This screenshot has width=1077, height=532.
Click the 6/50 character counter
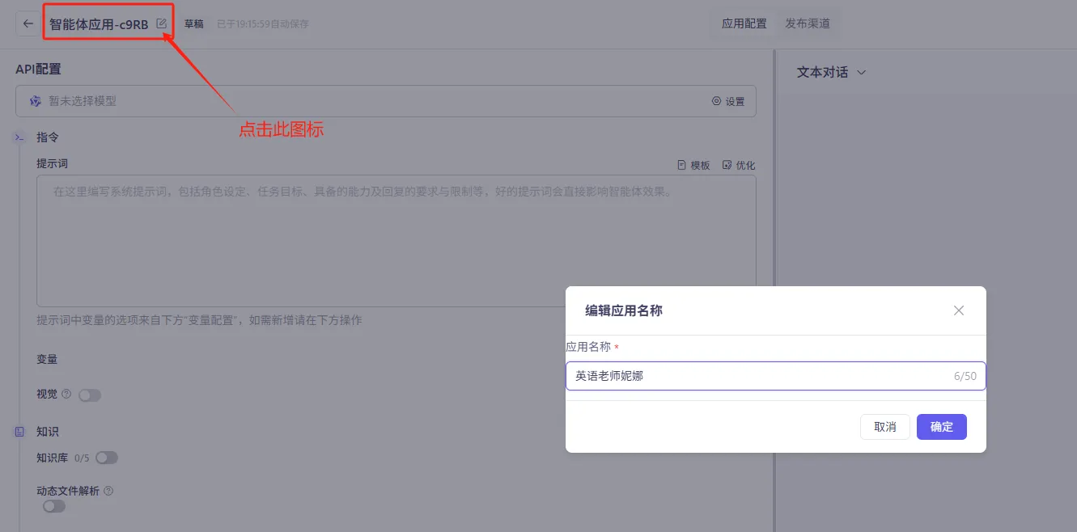point(965,376)
